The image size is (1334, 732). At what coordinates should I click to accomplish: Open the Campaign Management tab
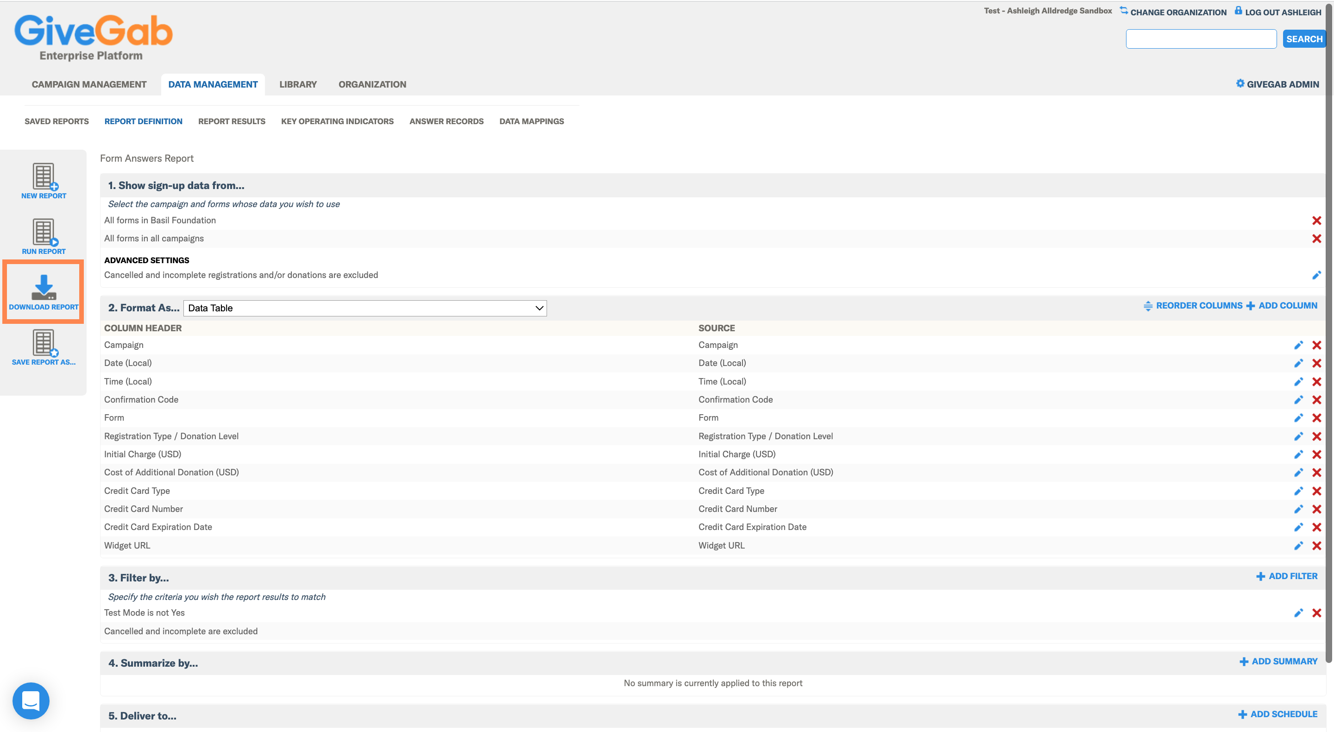pyautogui.click(x=89, y=84)
